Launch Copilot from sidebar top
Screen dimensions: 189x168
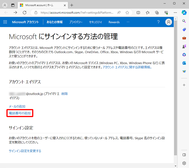pos(184,12)
